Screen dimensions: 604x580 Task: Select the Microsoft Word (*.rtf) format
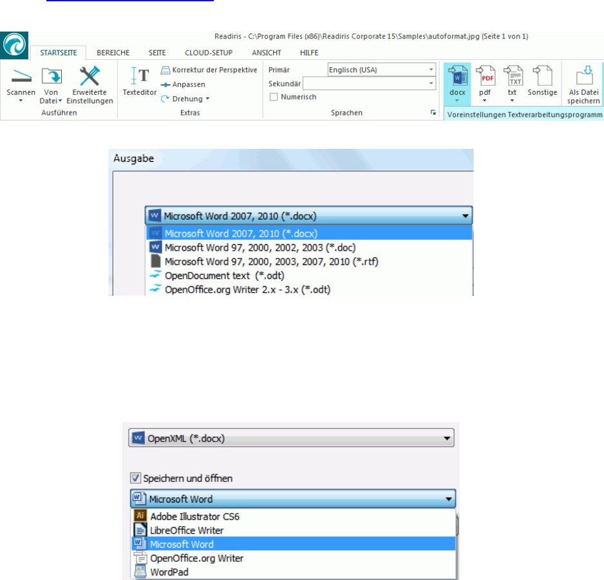[x=309, y=262]
